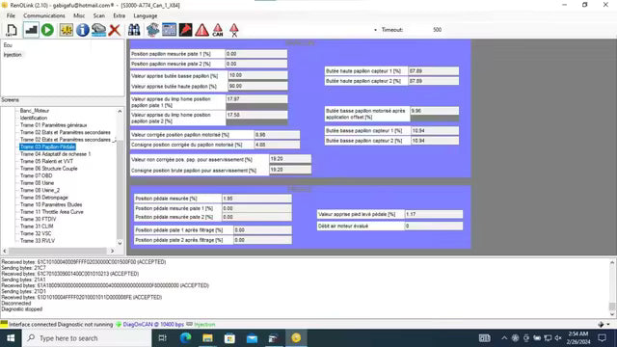
Task: Open the Communications menu
Action: tap(44, 15)
